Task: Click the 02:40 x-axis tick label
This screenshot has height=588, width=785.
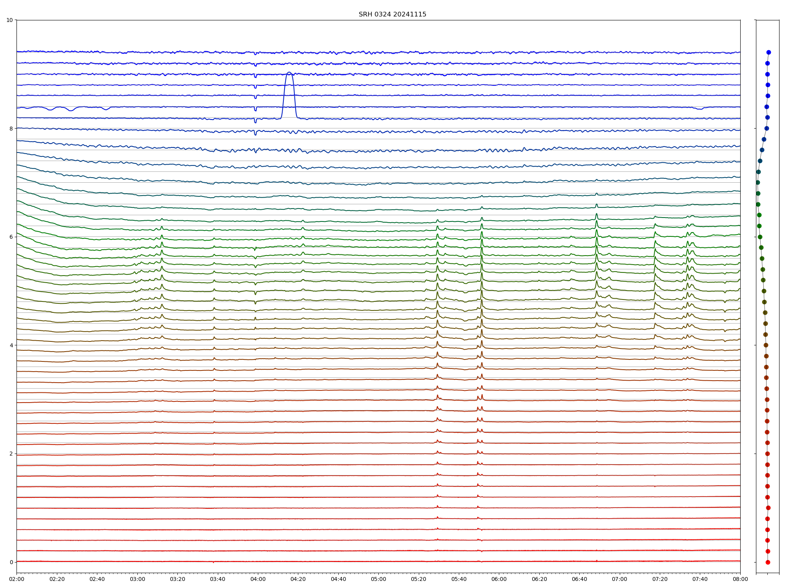Action: pos(97,579)
